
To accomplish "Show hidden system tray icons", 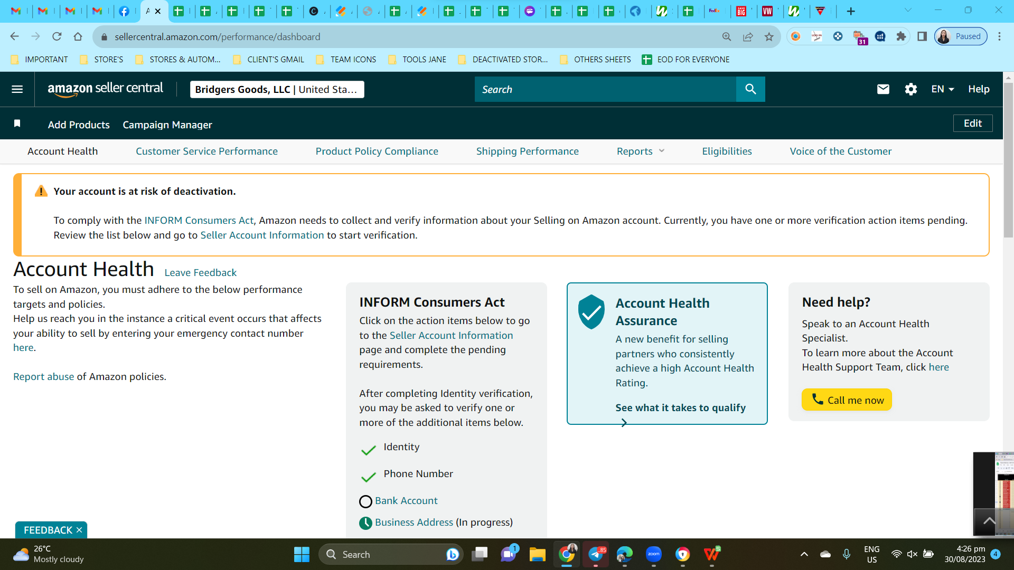I will point(804,554).
